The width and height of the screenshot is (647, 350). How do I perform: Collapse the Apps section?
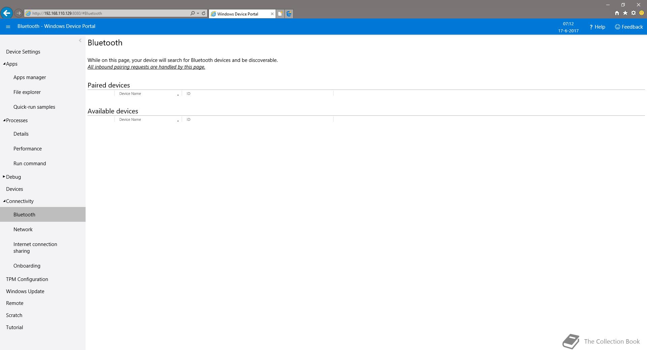click(x=4, y=64)
